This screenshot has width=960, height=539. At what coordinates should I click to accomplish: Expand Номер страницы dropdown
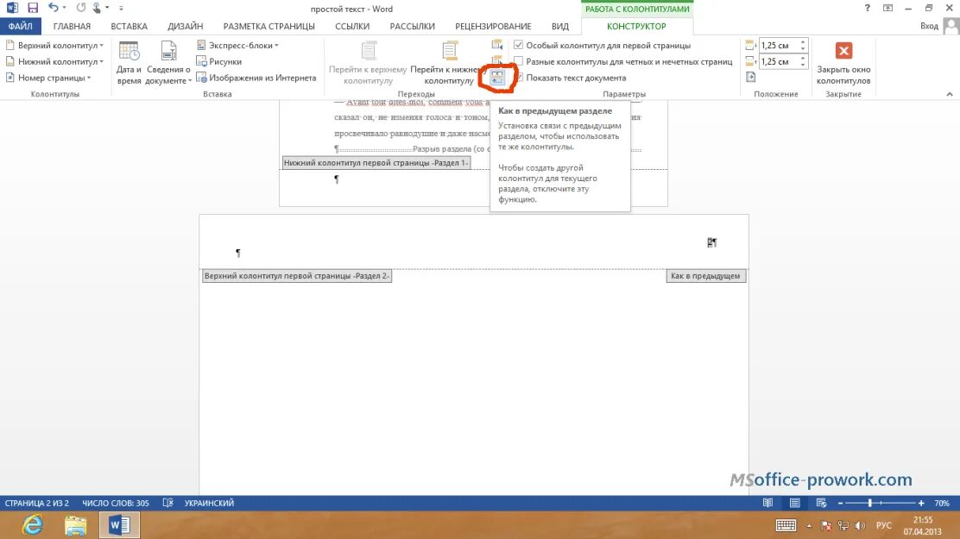click(48, 78)
